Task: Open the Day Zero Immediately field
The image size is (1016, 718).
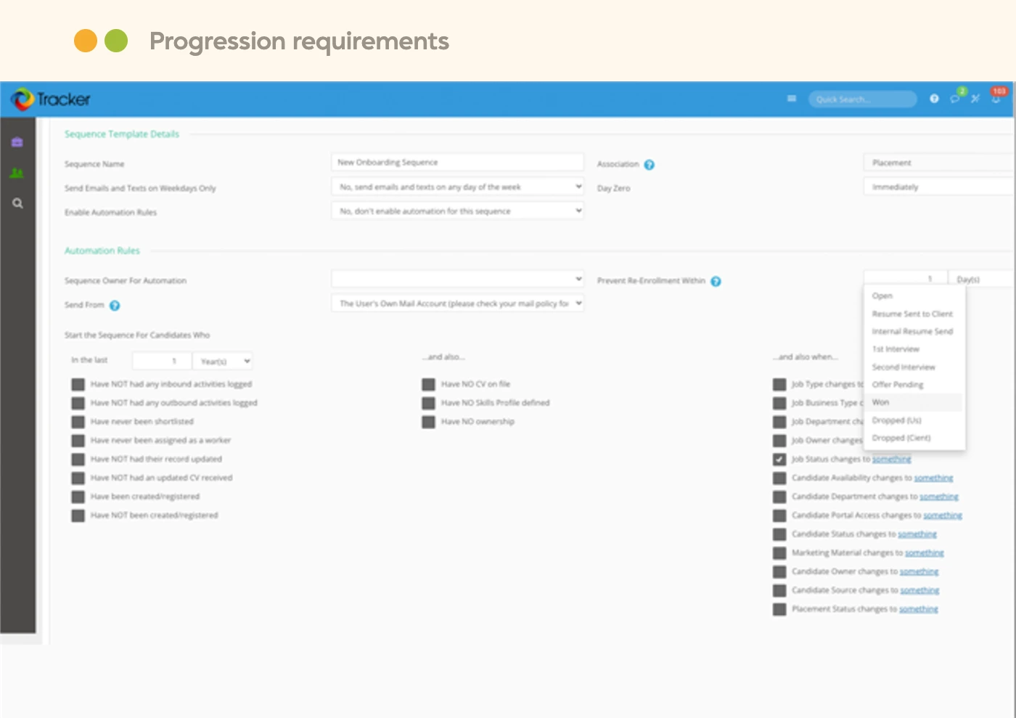Action: click(x=939, y=187)
